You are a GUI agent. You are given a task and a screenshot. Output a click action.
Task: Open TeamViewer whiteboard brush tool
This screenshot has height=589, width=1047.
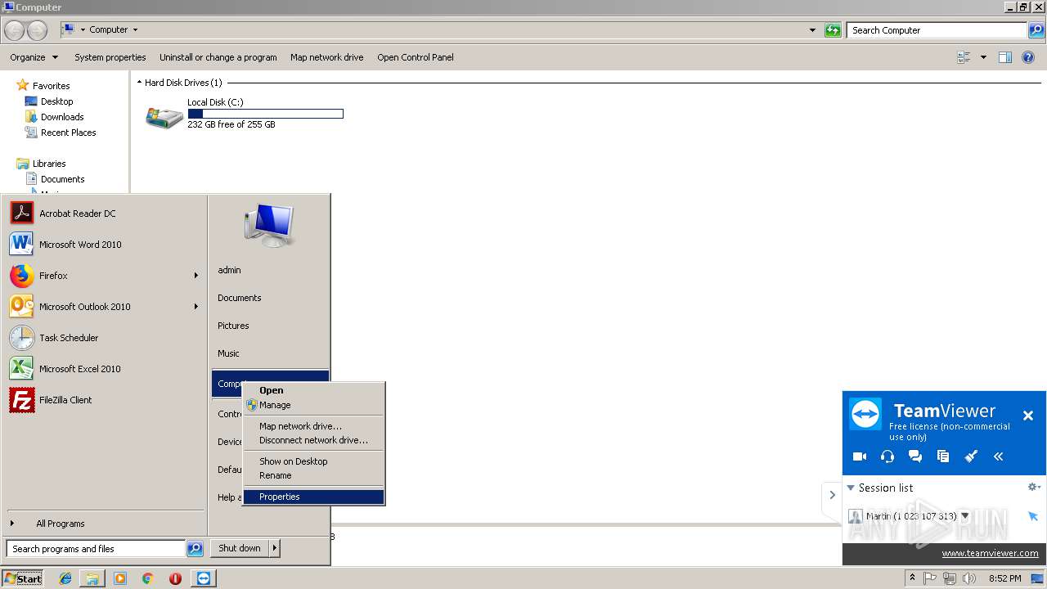click(971, 456)
